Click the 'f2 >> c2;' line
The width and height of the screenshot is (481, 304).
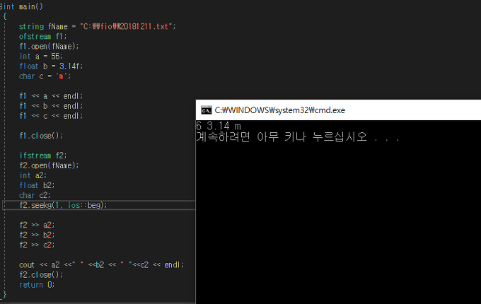[x=37, y=245]
